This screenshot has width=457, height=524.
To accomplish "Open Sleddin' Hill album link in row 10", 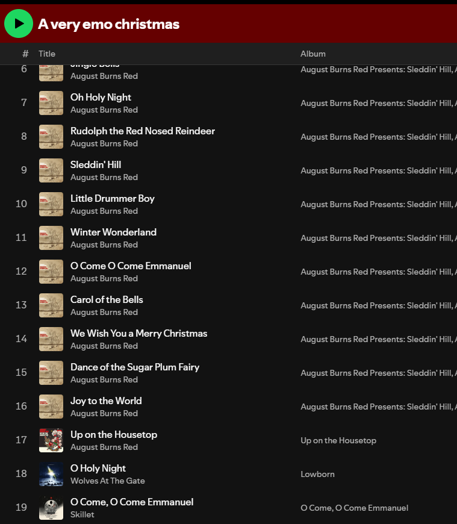I will pos(379,205).
